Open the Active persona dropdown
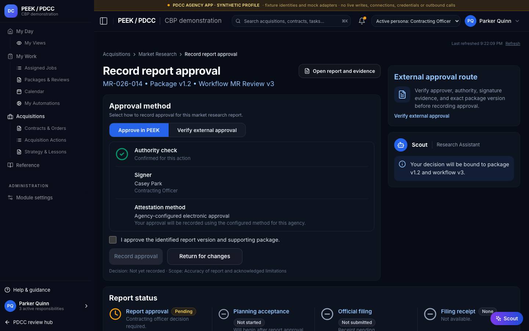This screenshot has width=529, height=331. pos(415,21)
